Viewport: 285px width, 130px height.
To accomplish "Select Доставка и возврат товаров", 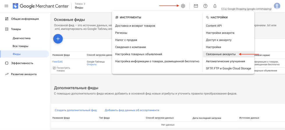I will click(135, 26).
